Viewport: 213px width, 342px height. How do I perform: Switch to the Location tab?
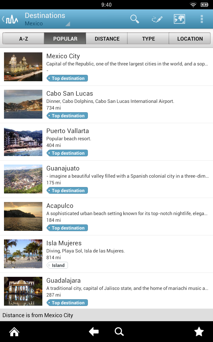[x=190, y=39]
